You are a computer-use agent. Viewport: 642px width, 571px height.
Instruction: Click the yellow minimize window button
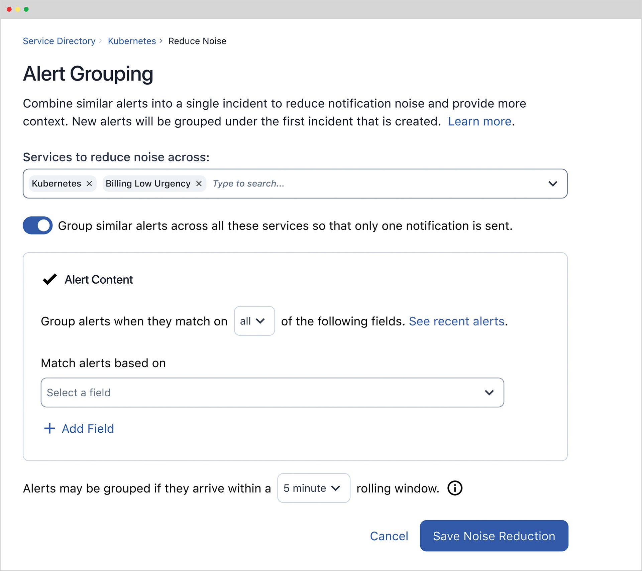[18, 9]
